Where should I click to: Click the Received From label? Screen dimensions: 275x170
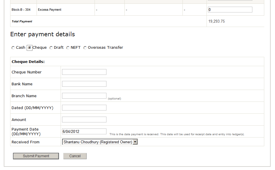click(26, 142)
